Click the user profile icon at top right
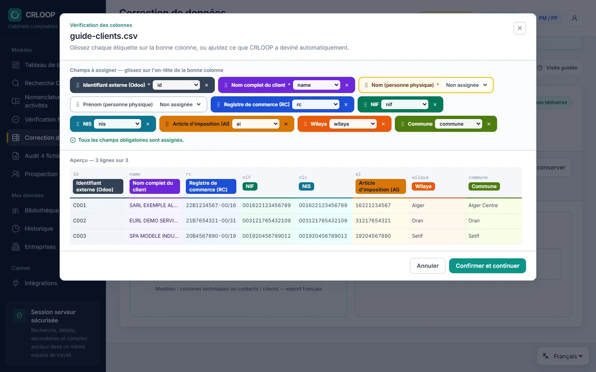The width and height of the screenshot is (596, 372). point(574,18)
